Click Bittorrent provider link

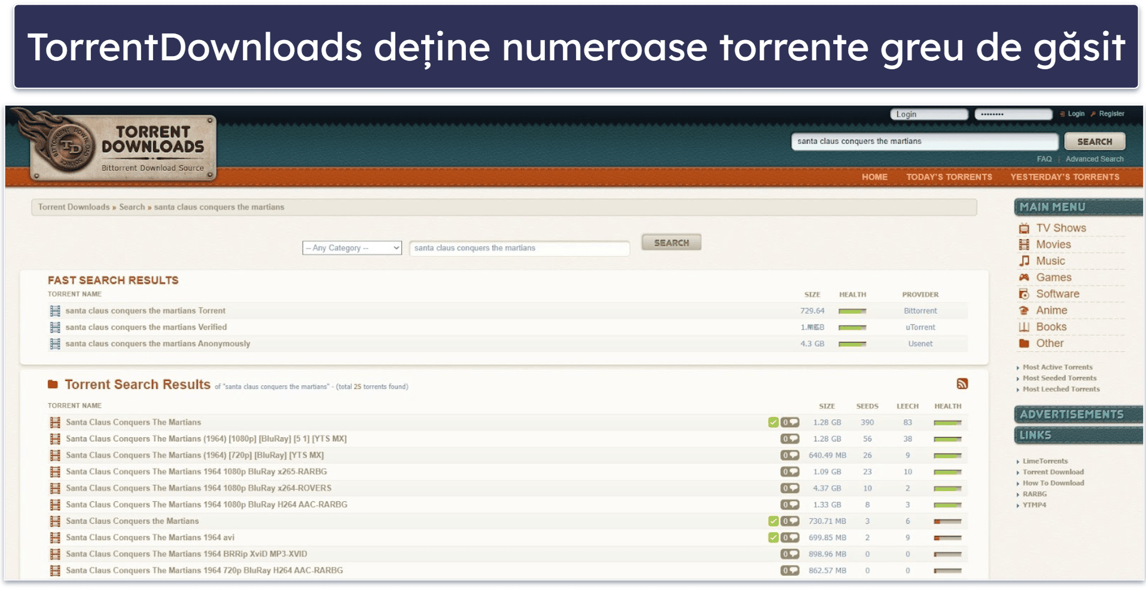(920, 311)
